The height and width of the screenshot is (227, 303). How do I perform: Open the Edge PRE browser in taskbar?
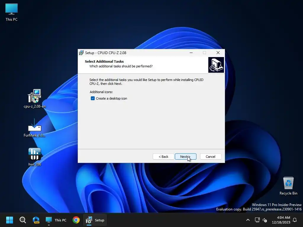[x=36, y=220]
